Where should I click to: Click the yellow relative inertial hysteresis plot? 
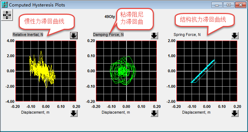(46, 71)
